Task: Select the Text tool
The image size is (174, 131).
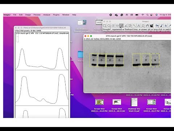Action: [138, 25]
